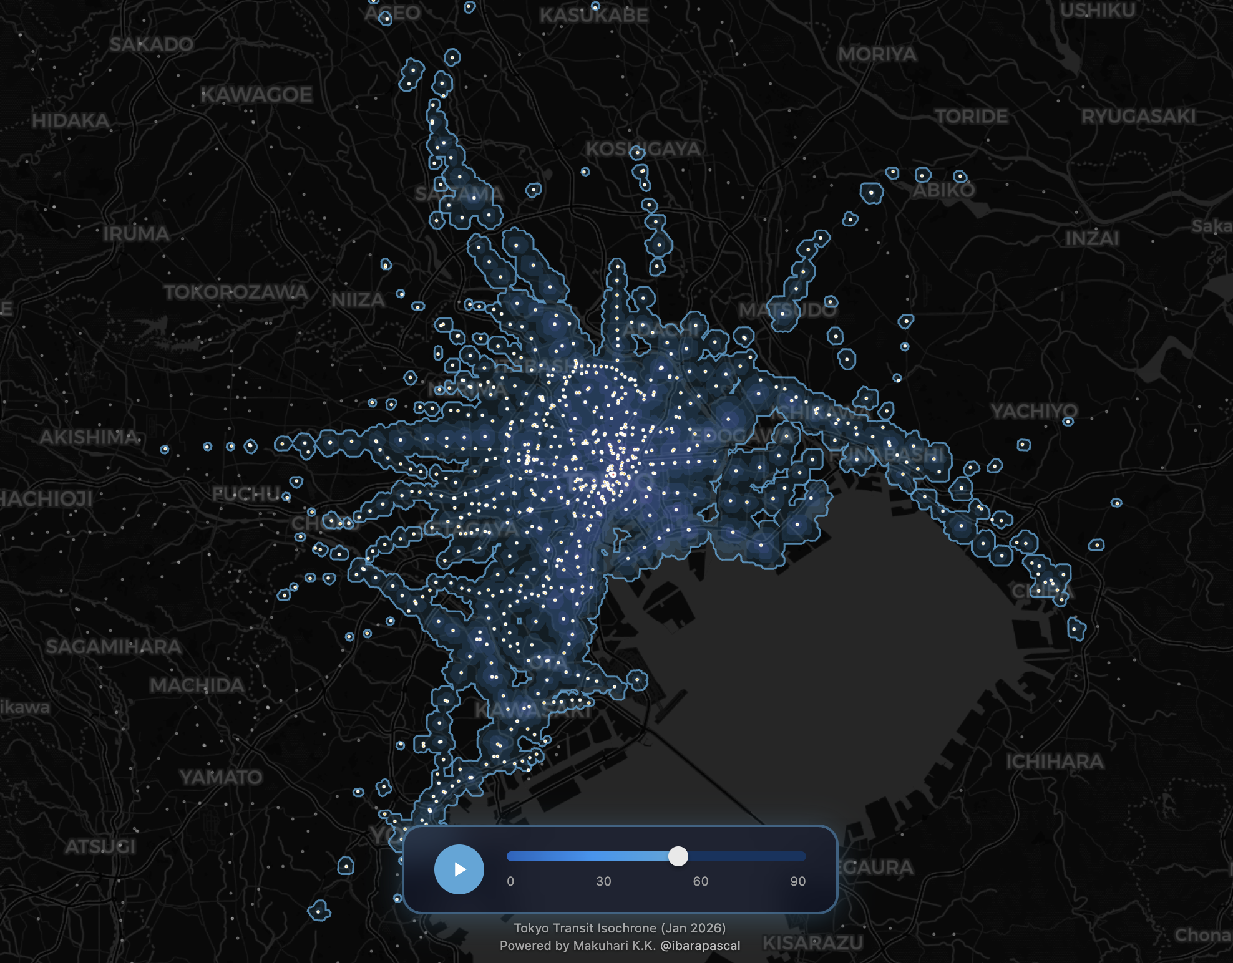Click the MORIYA city label on map
Image resolution: width=1233 pixels, height=963 pixels.
coord(877,55)
